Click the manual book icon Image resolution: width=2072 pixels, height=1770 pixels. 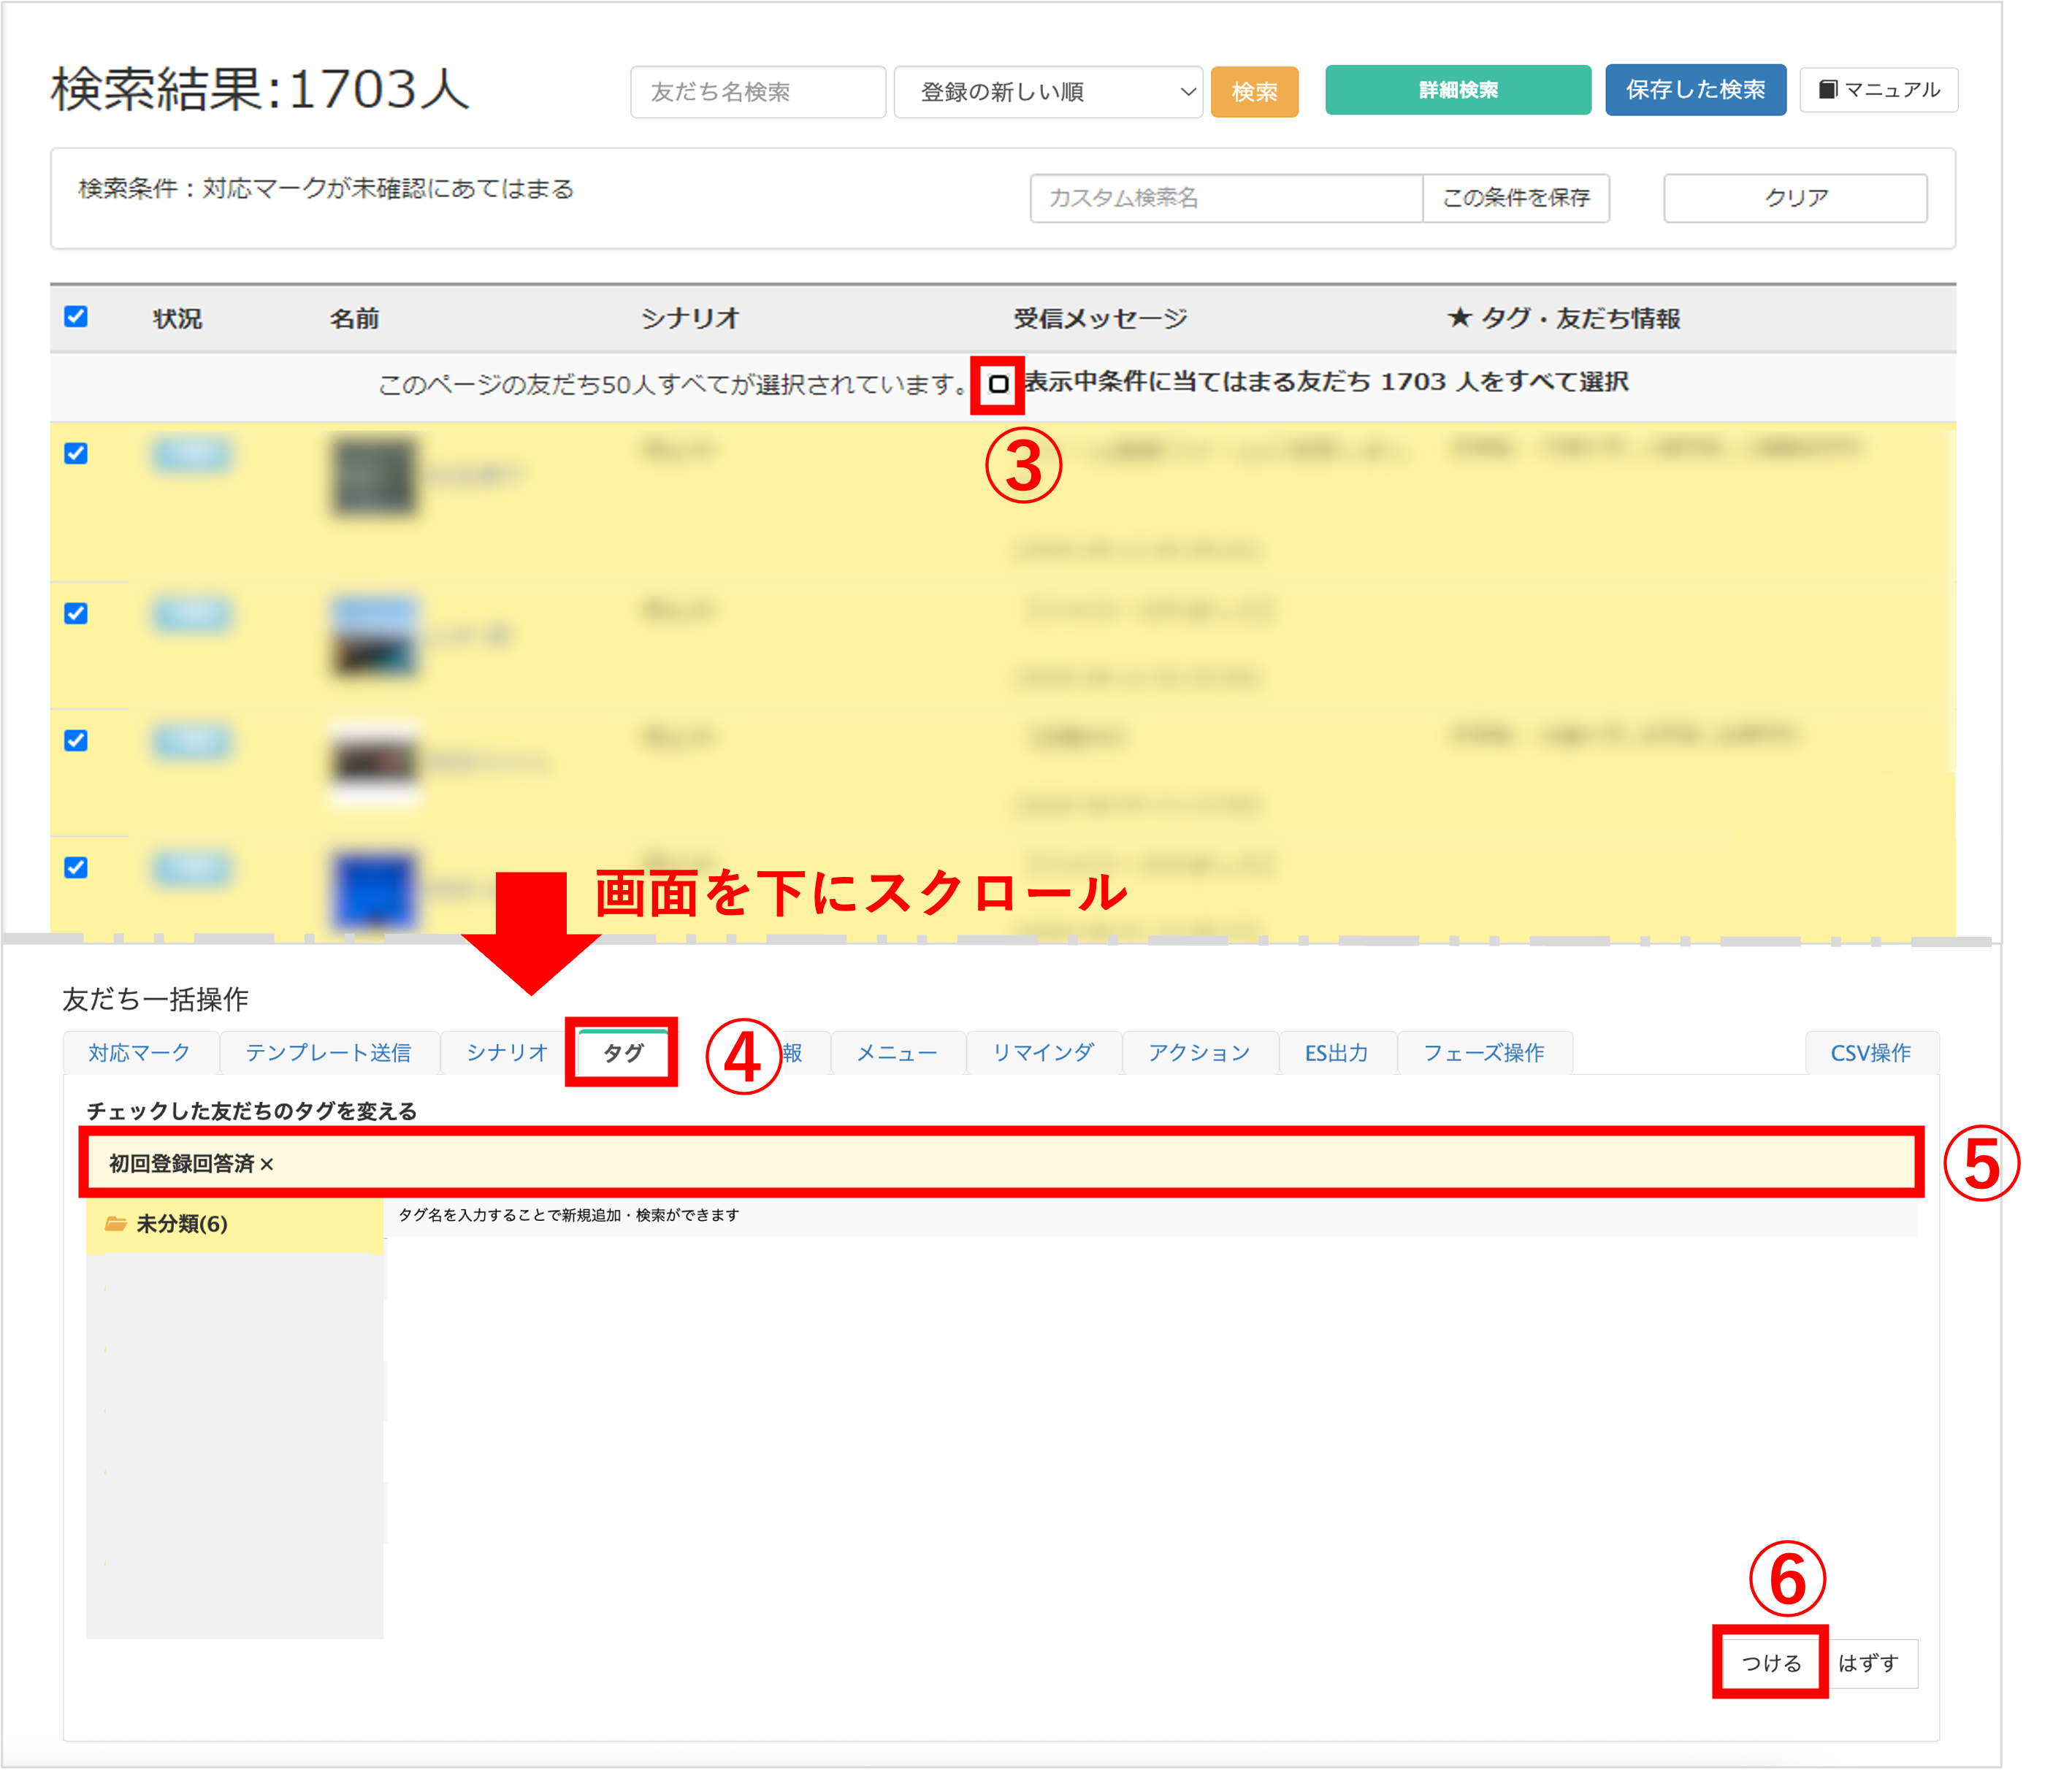pyautogui.click(x=1827, y=90)
